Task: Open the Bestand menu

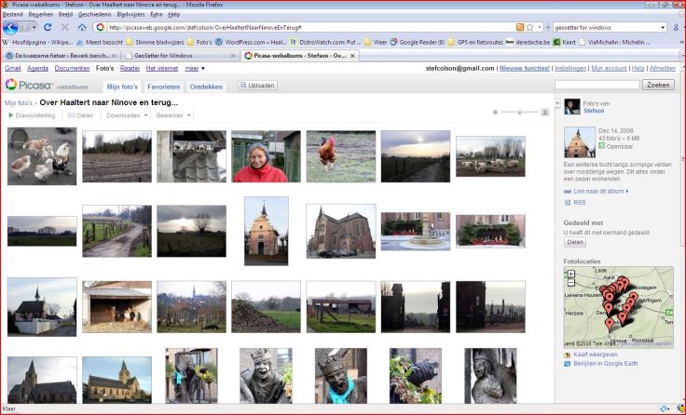Action: 13,14
